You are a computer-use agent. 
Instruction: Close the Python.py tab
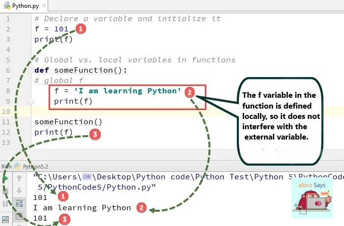44,6
